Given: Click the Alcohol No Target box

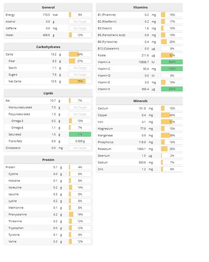Looking at the screenshot, I should [x=80, y=21].
